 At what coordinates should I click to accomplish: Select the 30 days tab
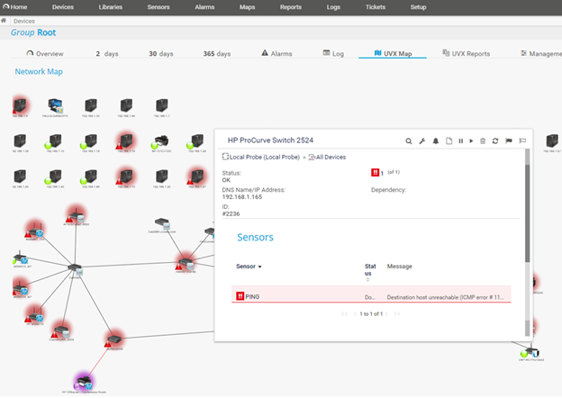160,53
